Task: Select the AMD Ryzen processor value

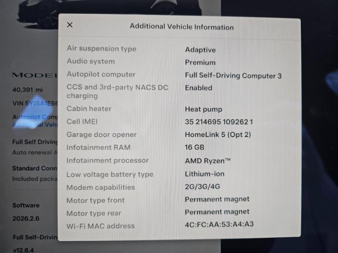Action: pos(208,161)
